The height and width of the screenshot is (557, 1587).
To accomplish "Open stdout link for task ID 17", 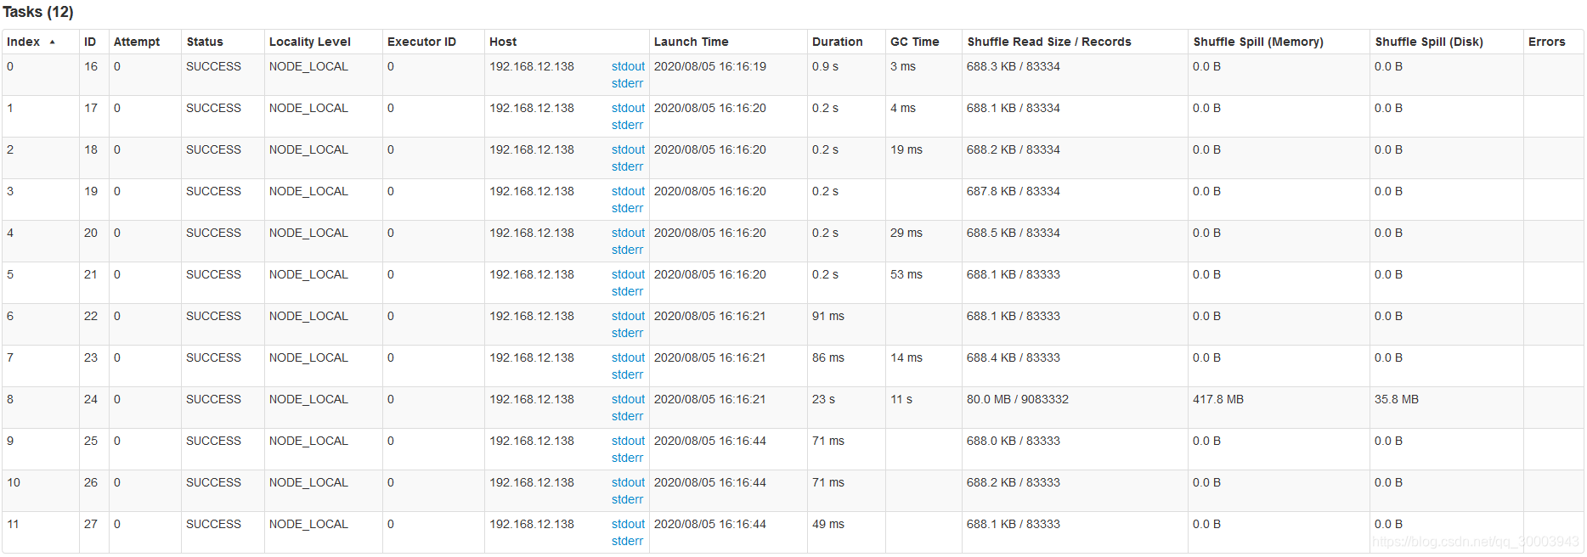I will (629, 108).
